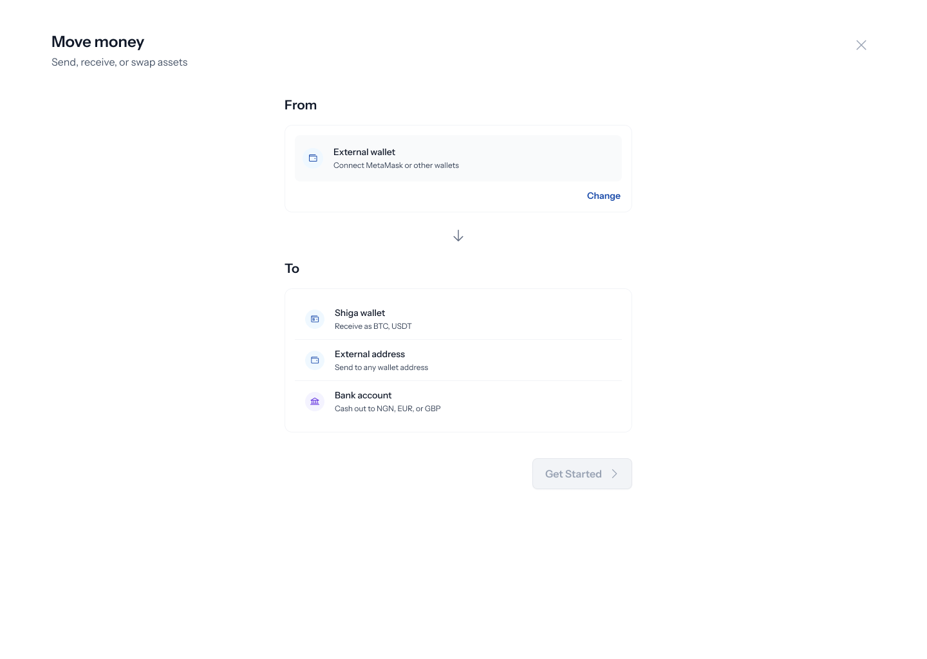Close the Move money dialog

tap(861, 45)
